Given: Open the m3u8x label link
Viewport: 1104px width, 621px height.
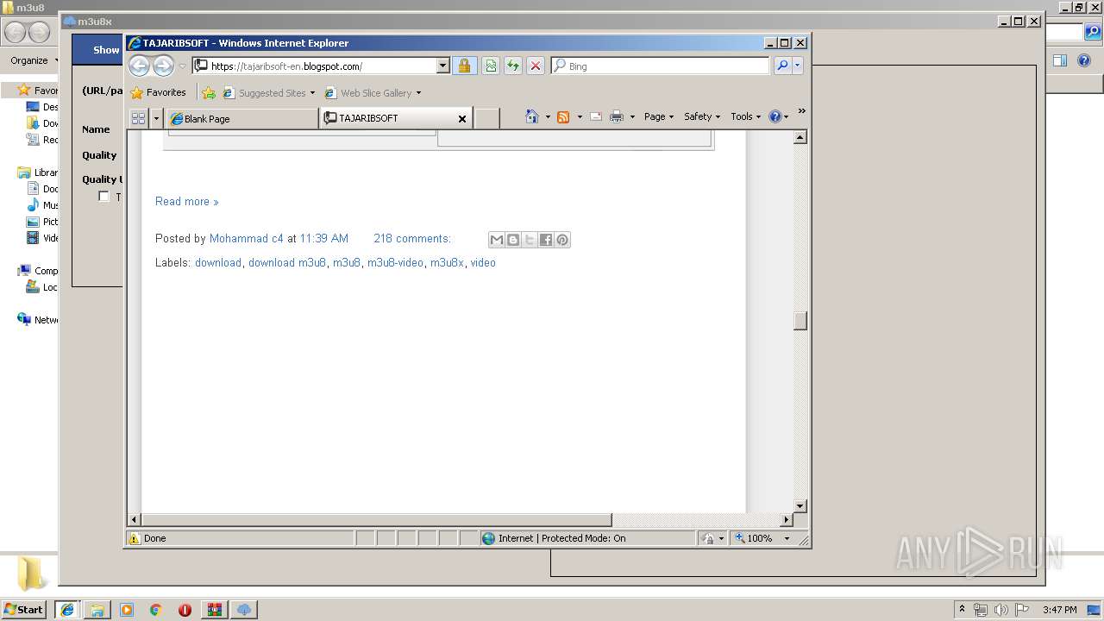Looking at the screenshot, I should coord(447,263).
